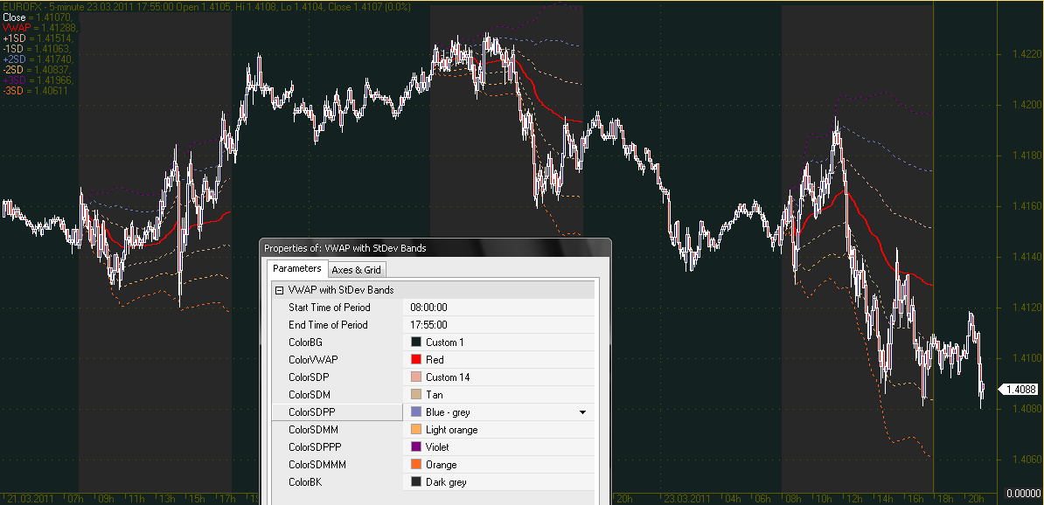Open the ColorSDPP dropdown arrow

(x=582, y=412)
